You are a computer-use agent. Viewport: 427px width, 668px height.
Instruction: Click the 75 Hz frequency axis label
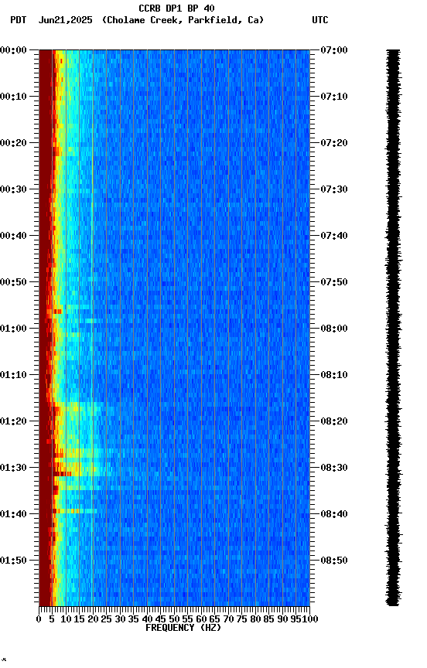point(241,619)
